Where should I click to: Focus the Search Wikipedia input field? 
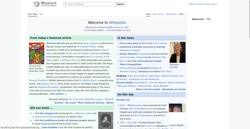tap(91, 4)
